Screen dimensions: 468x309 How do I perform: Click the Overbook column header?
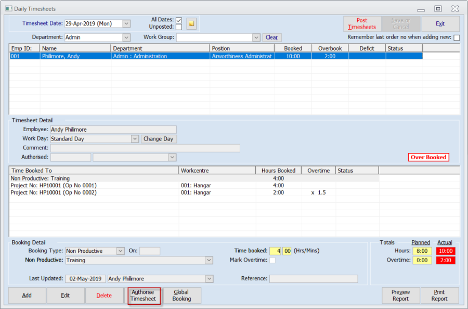point(330,48)
